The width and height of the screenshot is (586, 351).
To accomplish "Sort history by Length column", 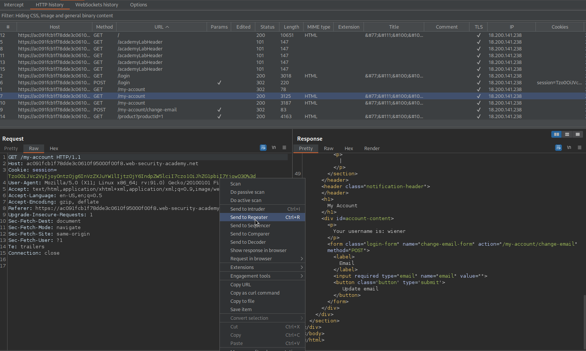I will point(291,27).
